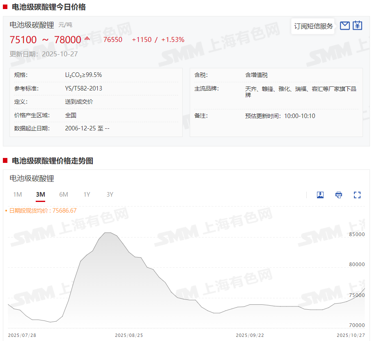Select the 3M time range tab

pos(40,195)
